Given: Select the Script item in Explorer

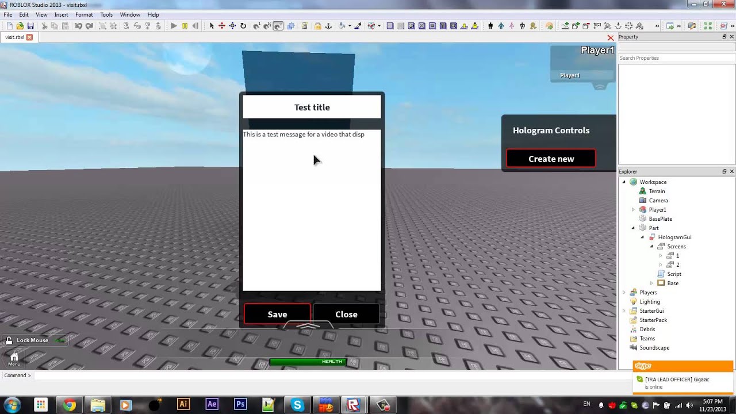Looking at the screenshot, I should (x=674, y=274).
